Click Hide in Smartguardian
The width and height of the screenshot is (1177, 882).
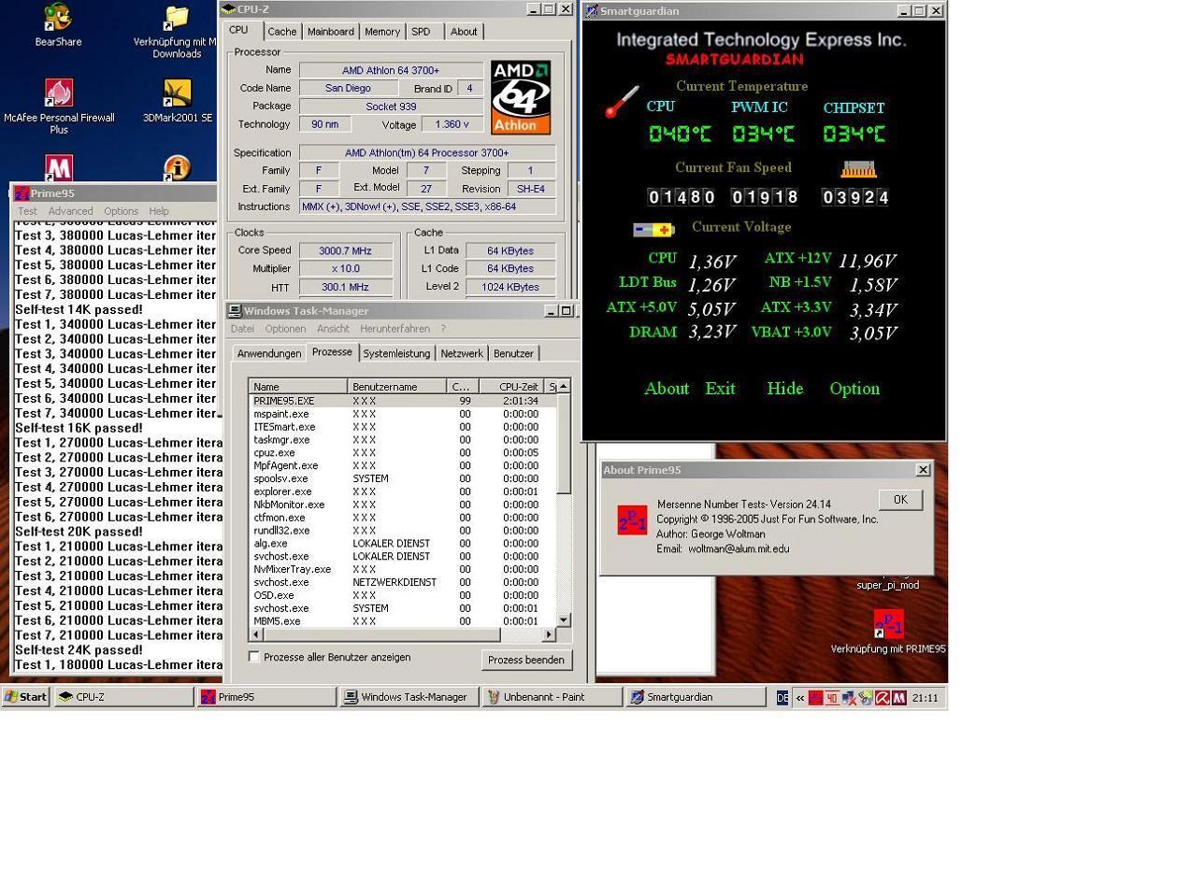tap(784, 389)
